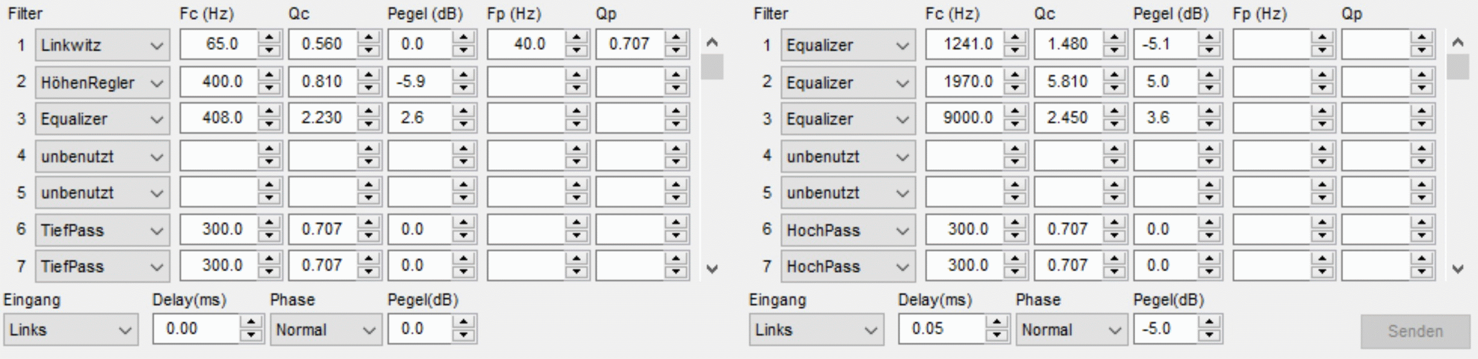Increase Fc of right filter 2 Equalizer
1478x359 pixels.
point(1015,75)
